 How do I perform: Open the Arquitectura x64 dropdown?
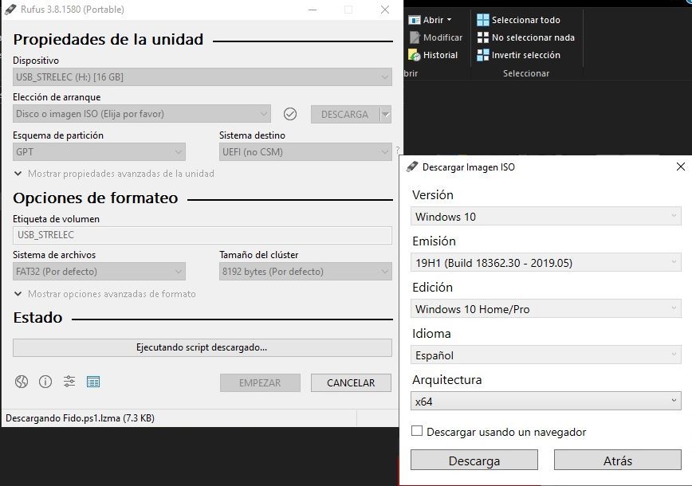(x=545, y=402)
